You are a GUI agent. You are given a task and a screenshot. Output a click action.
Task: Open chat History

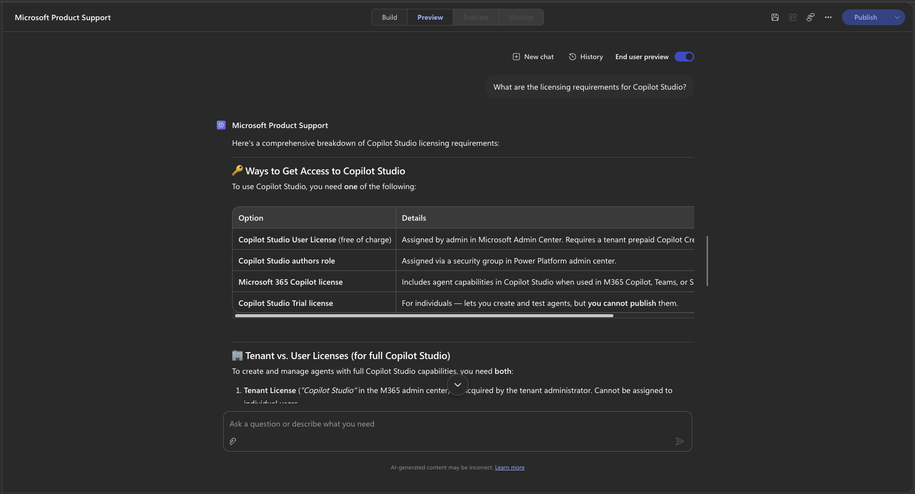[586, 57]
